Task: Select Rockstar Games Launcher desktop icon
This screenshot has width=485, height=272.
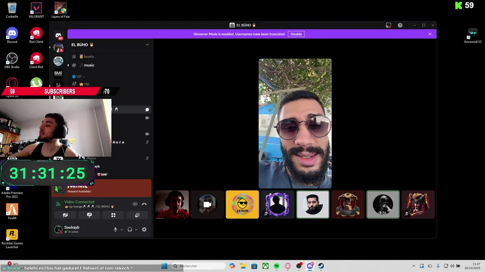Action: [12, 239]
